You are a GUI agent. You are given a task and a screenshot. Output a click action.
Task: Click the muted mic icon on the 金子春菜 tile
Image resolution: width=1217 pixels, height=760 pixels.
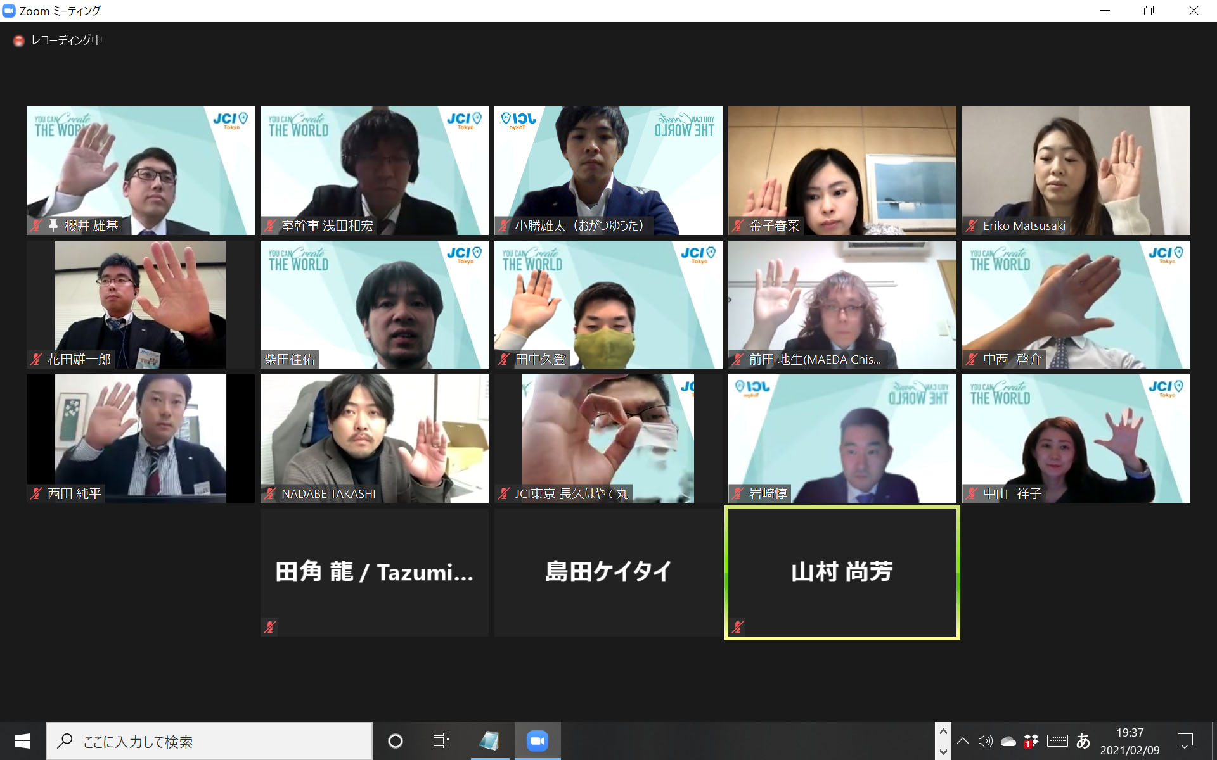tap(738, 225)
